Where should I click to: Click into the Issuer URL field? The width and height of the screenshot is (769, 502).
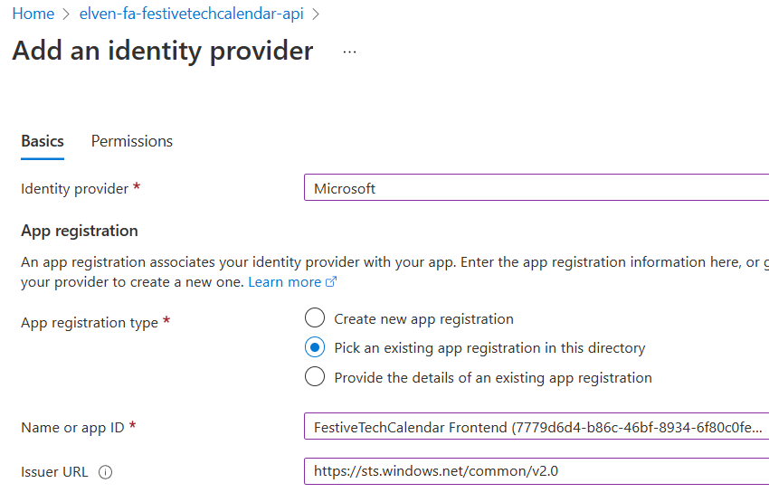pos(536,471)
